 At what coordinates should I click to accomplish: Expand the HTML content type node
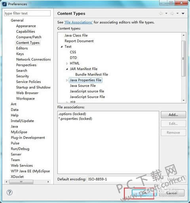pos(67,64)
